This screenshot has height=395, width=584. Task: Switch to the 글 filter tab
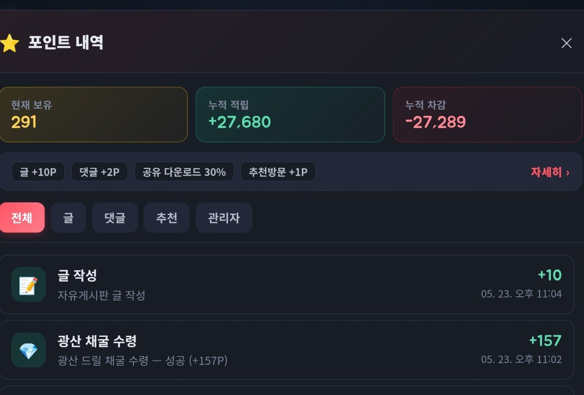point(68,217)
